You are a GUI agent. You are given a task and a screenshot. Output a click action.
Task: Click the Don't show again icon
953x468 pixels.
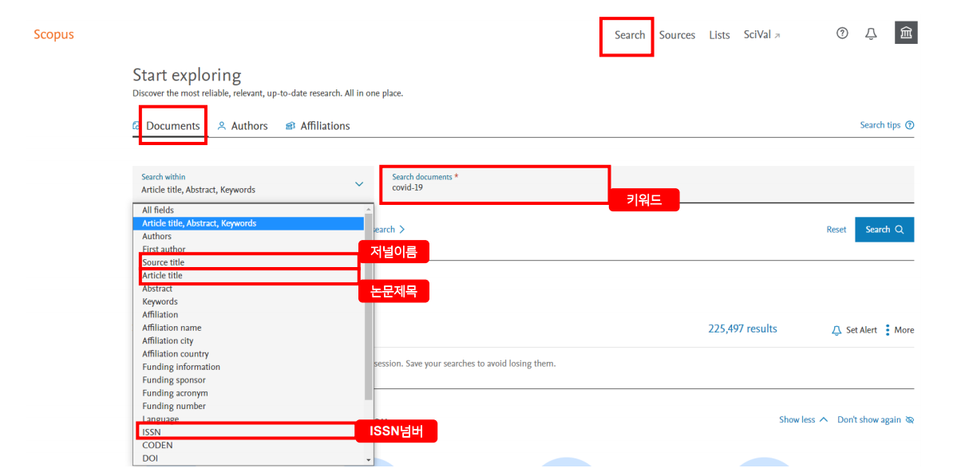[910, 420]
